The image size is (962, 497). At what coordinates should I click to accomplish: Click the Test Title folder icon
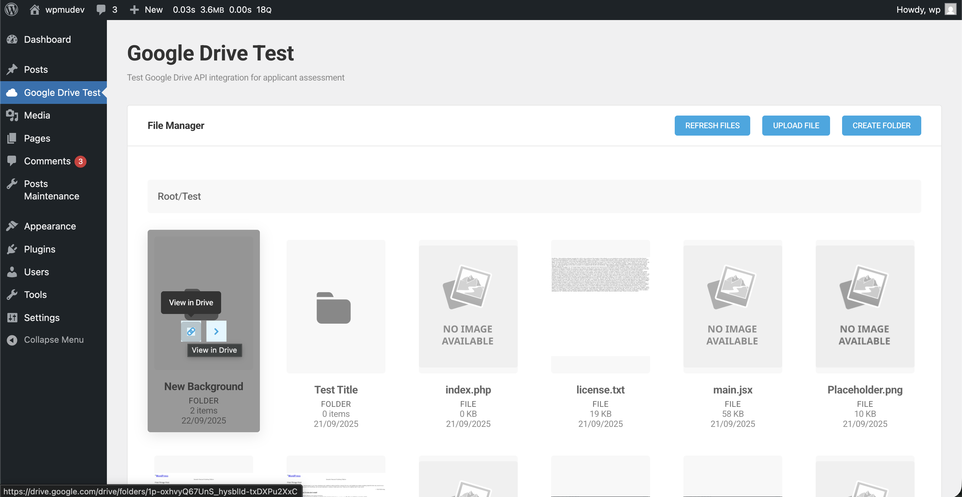point(333,308)
